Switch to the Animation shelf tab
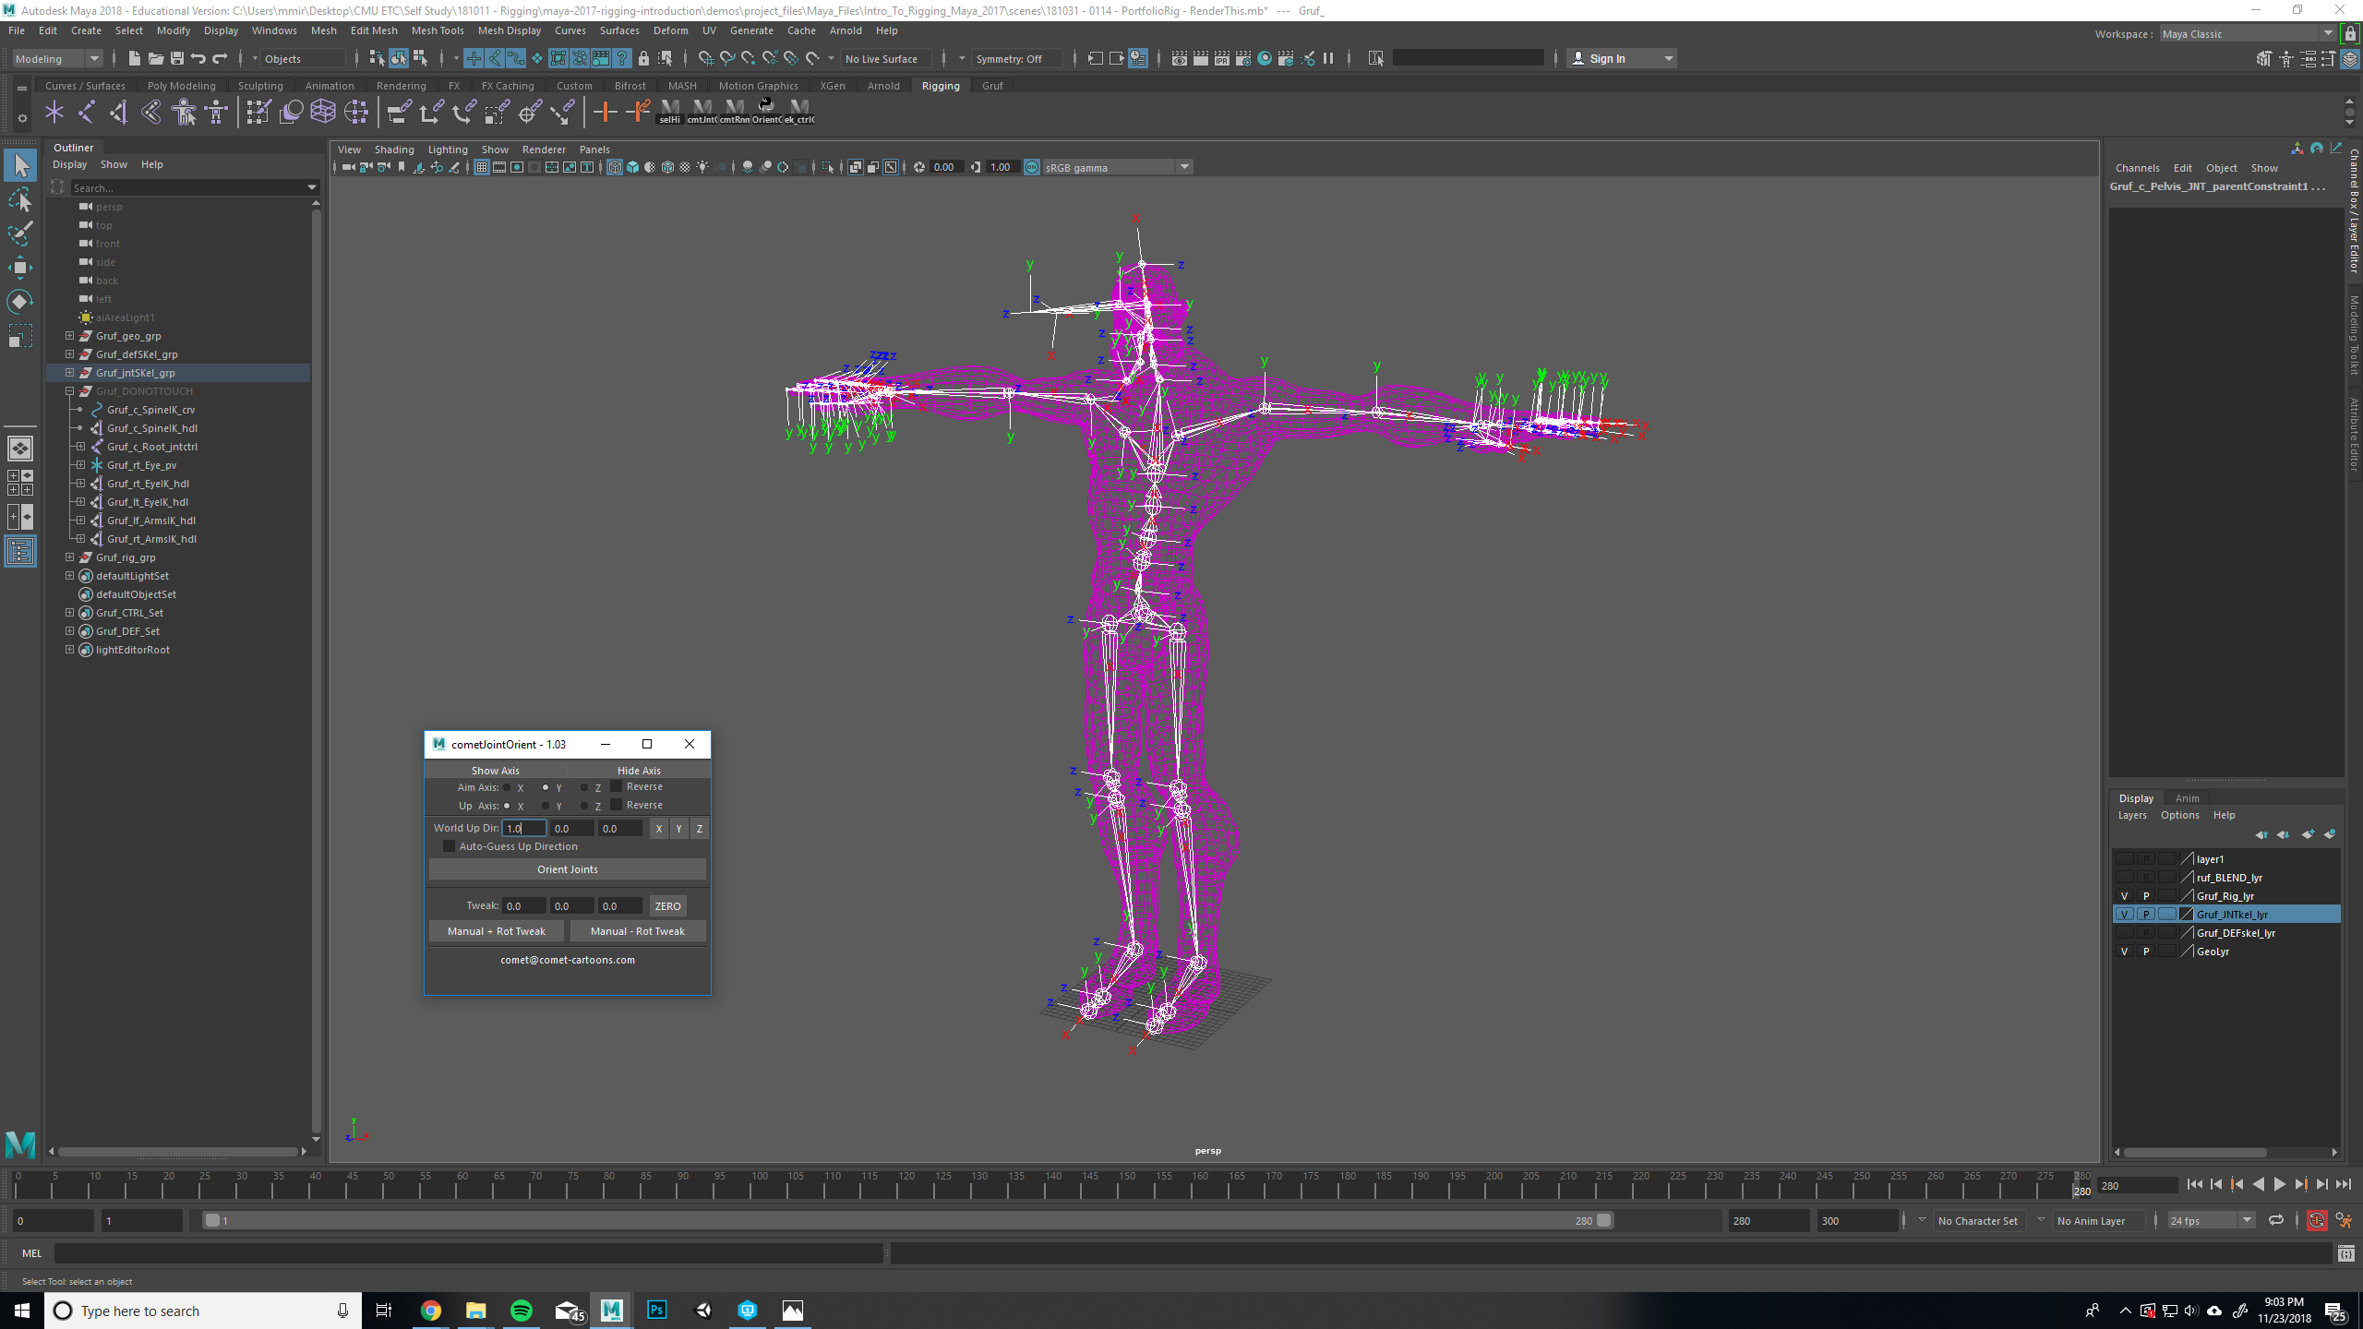This screenshot has width=2363, height=1329. 330,86
